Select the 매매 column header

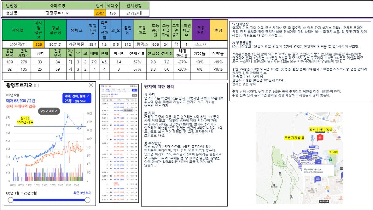coord(94,53)
